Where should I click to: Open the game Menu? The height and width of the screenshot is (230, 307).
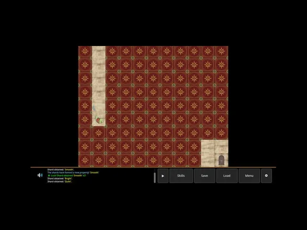tap(249, 176)
